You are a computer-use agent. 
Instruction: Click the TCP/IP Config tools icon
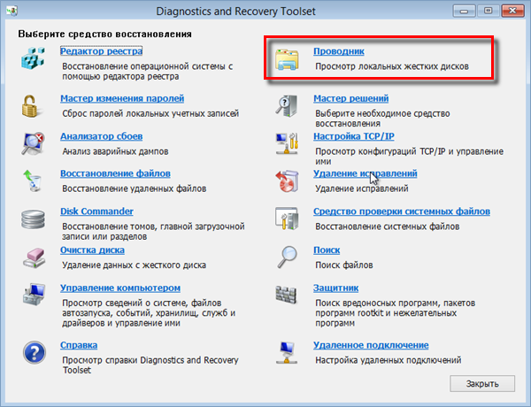(287, 143)
